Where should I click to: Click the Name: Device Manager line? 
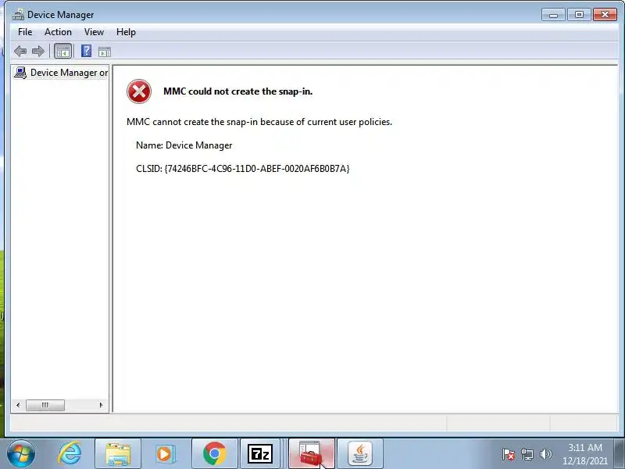coord(184,145)
